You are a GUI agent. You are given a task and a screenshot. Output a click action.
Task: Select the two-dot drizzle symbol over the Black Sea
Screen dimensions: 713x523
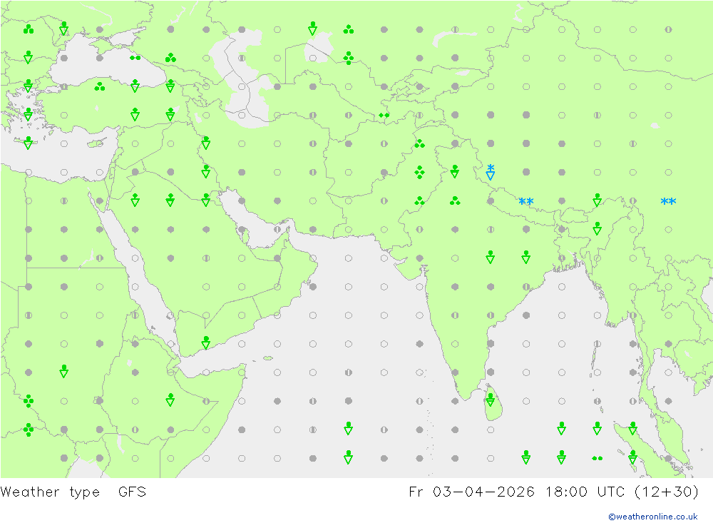tap(135, 58)
